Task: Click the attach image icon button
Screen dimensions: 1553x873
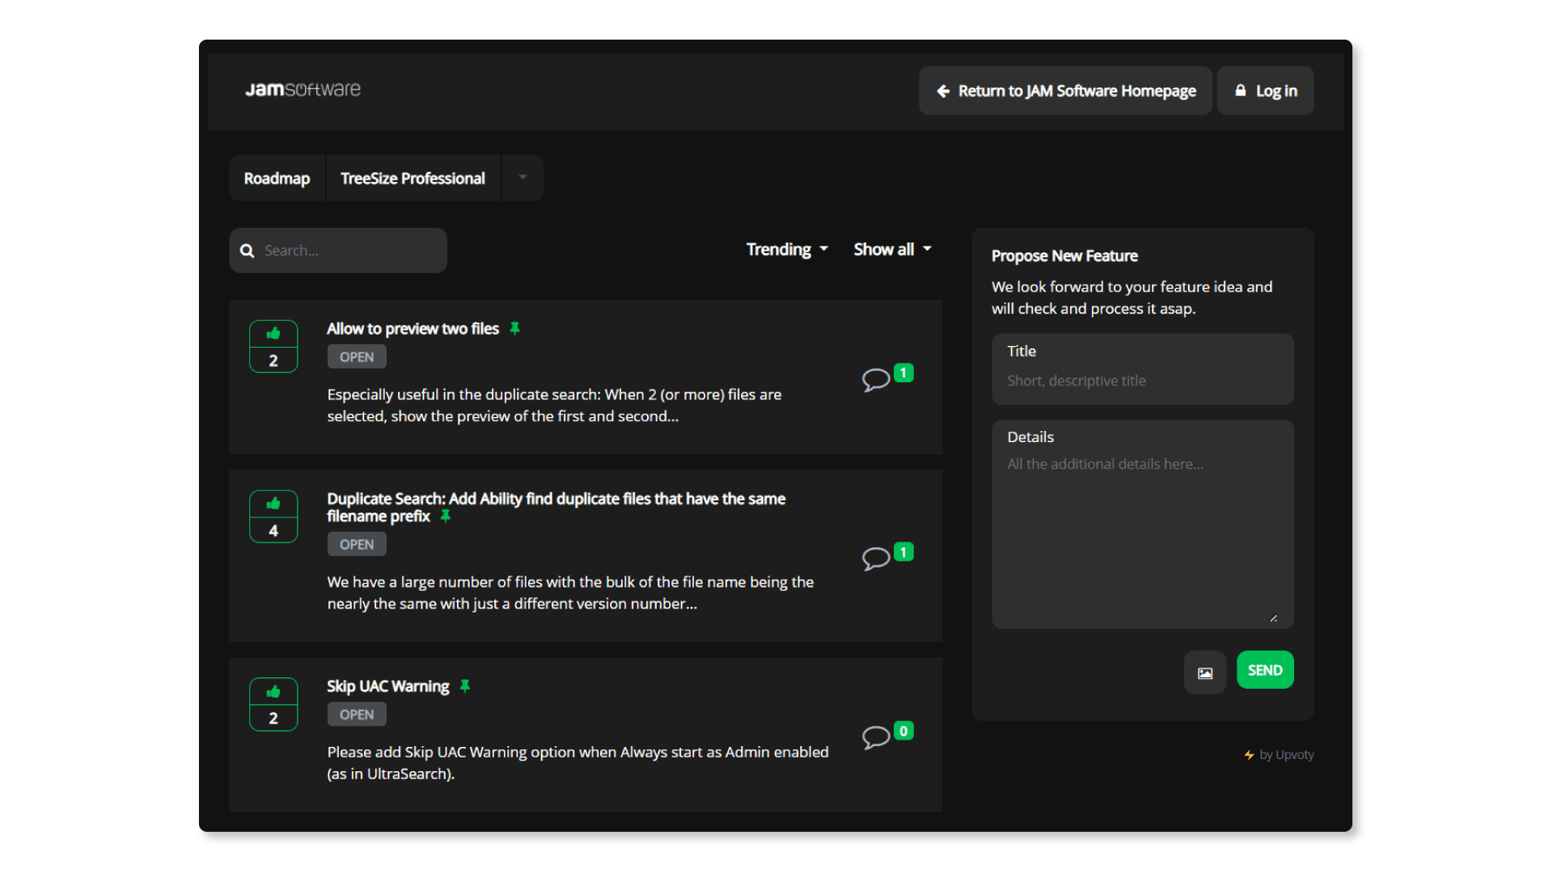Action: click(x=1204, y=673)
